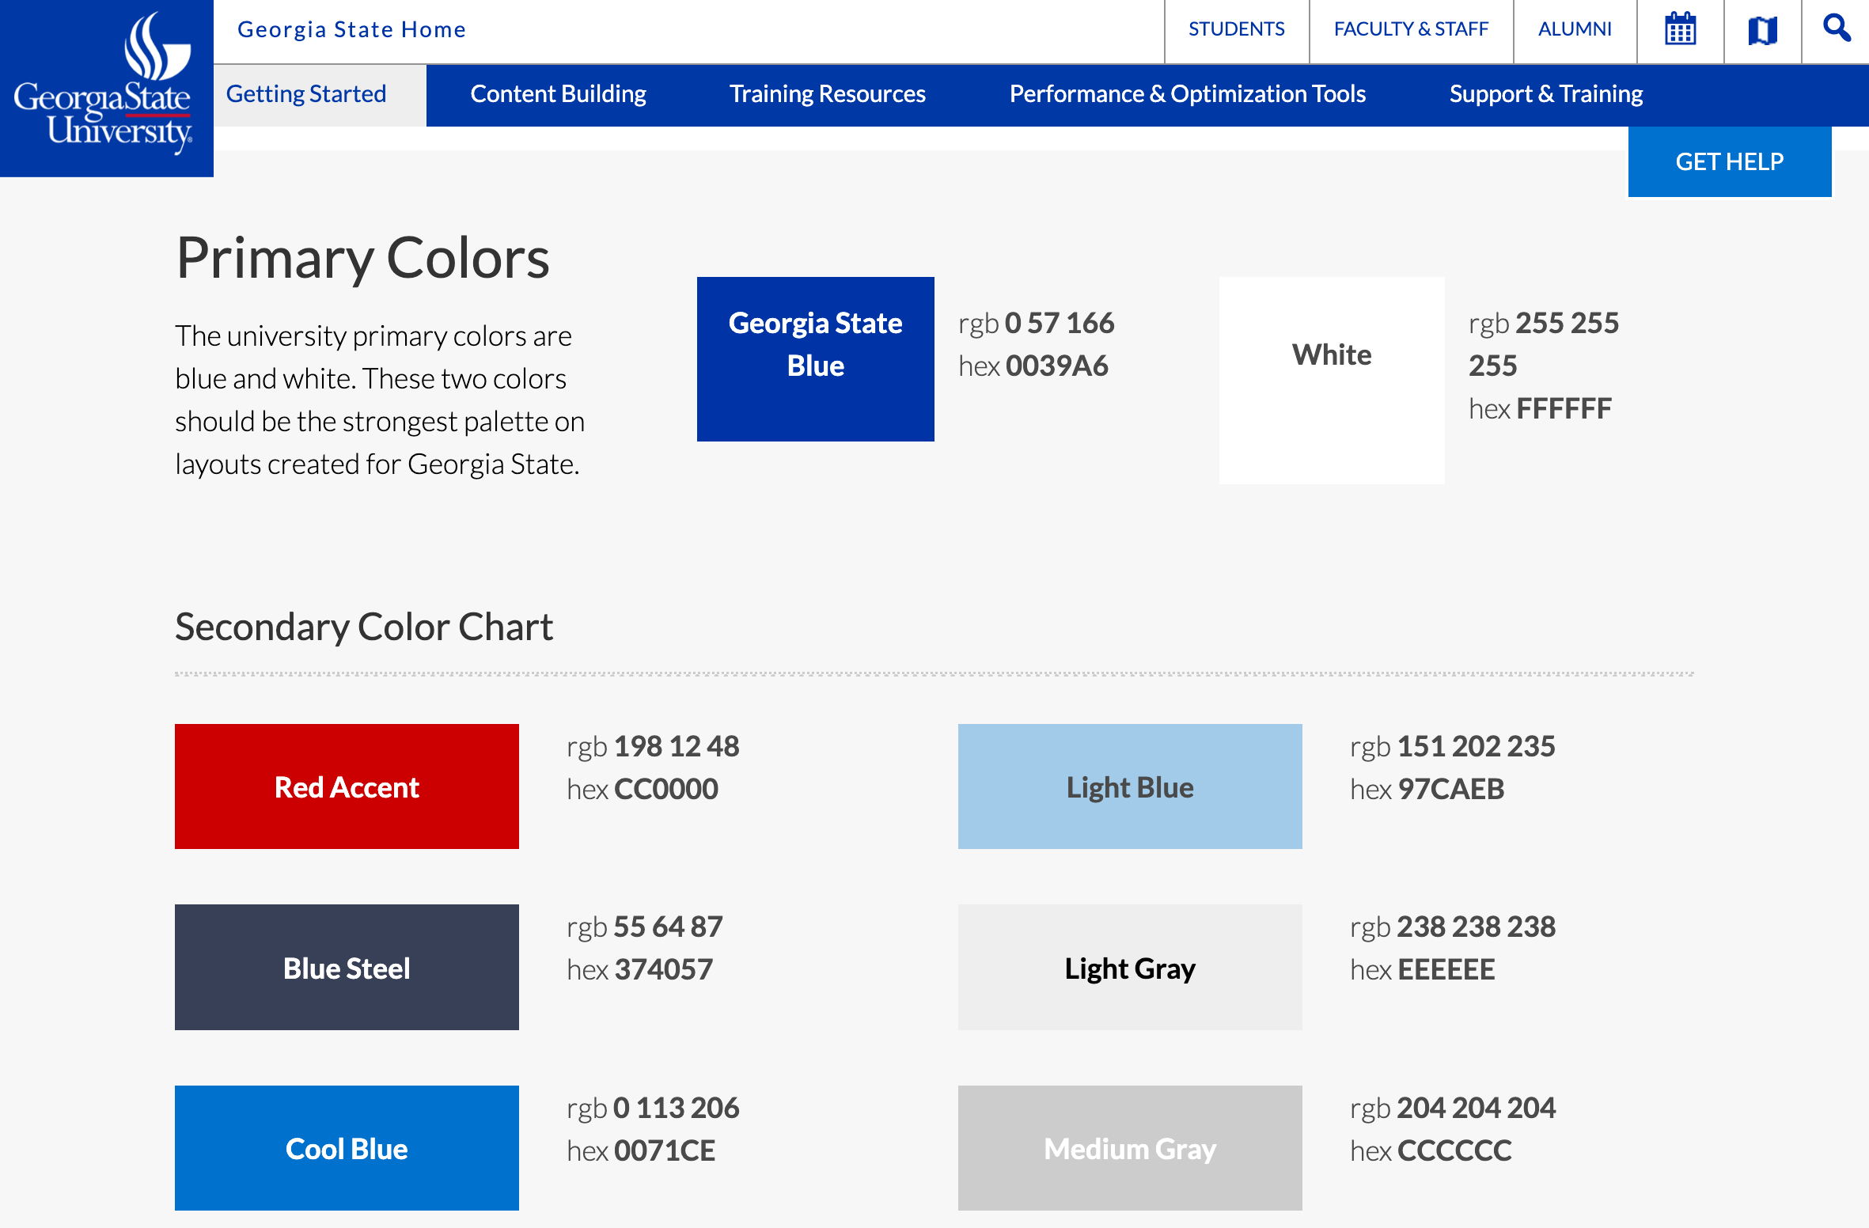Click the calendar icon in top bar
1869x1228 pixels.
1680,30
